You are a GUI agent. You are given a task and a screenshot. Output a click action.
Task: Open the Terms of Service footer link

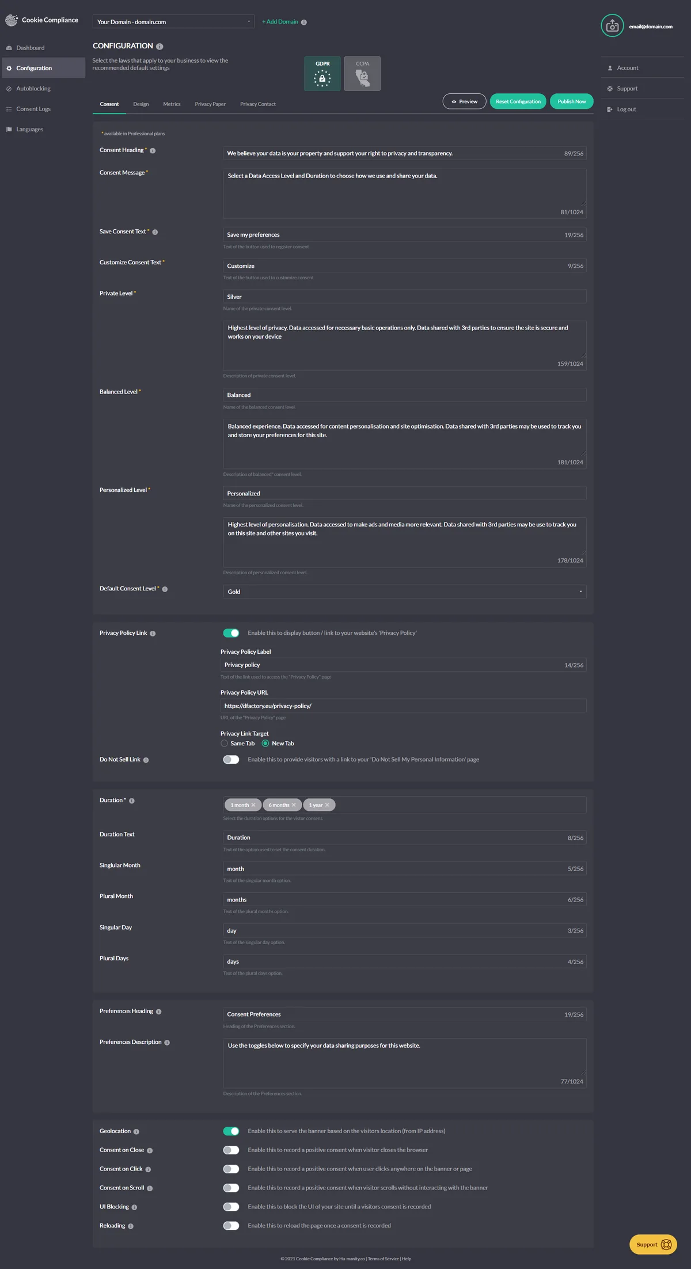(383, 1259)
